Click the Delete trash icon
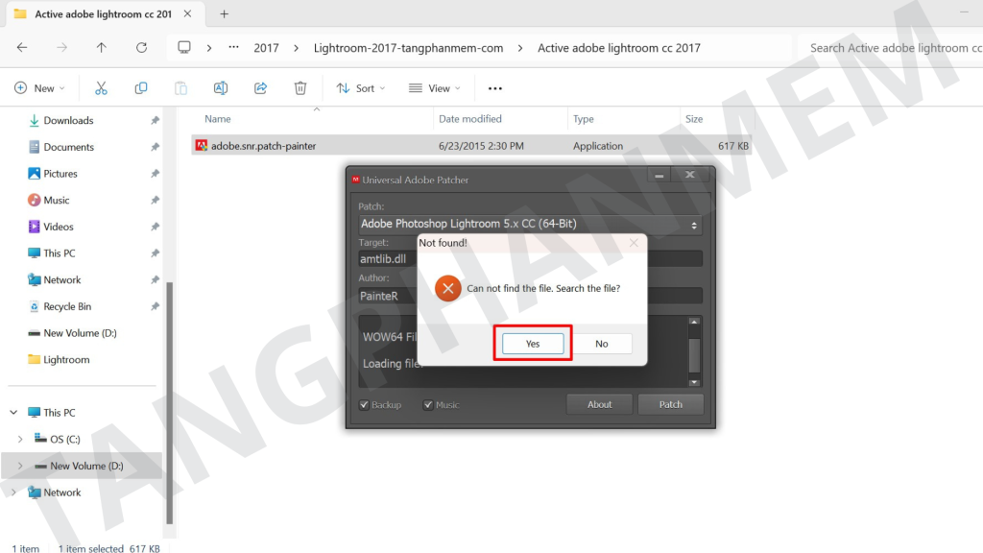This screenshot has height=553, width=983. 300,88
